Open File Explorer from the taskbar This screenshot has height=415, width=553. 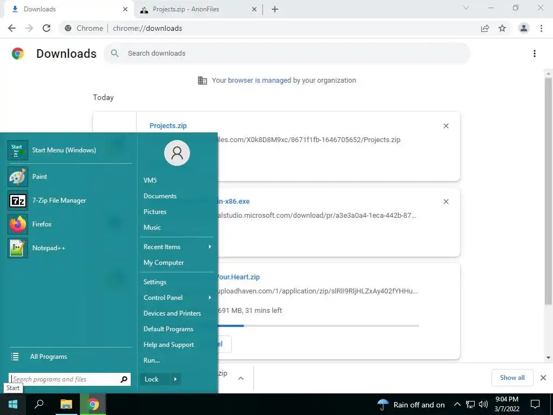point(66,404)
